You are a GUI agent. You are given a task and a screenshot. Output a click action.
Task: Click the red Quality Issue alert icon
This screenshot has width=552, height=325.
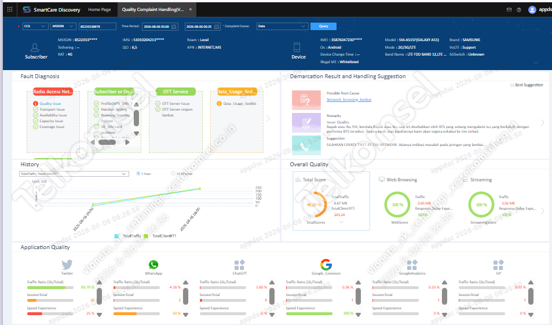click(x=35, y=104)
